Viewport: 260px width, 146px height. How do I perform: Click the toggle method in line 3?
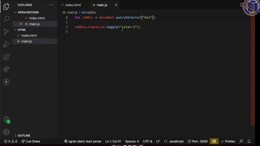click(x=112, y=27)
